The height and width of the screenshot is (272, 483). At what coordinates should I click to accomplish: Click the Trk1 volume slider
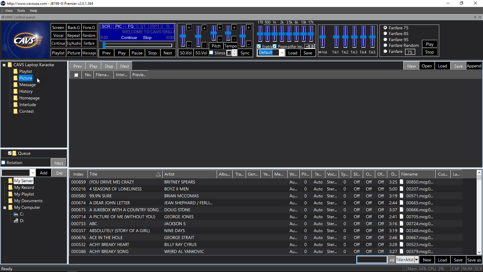(x=336, y=37)
